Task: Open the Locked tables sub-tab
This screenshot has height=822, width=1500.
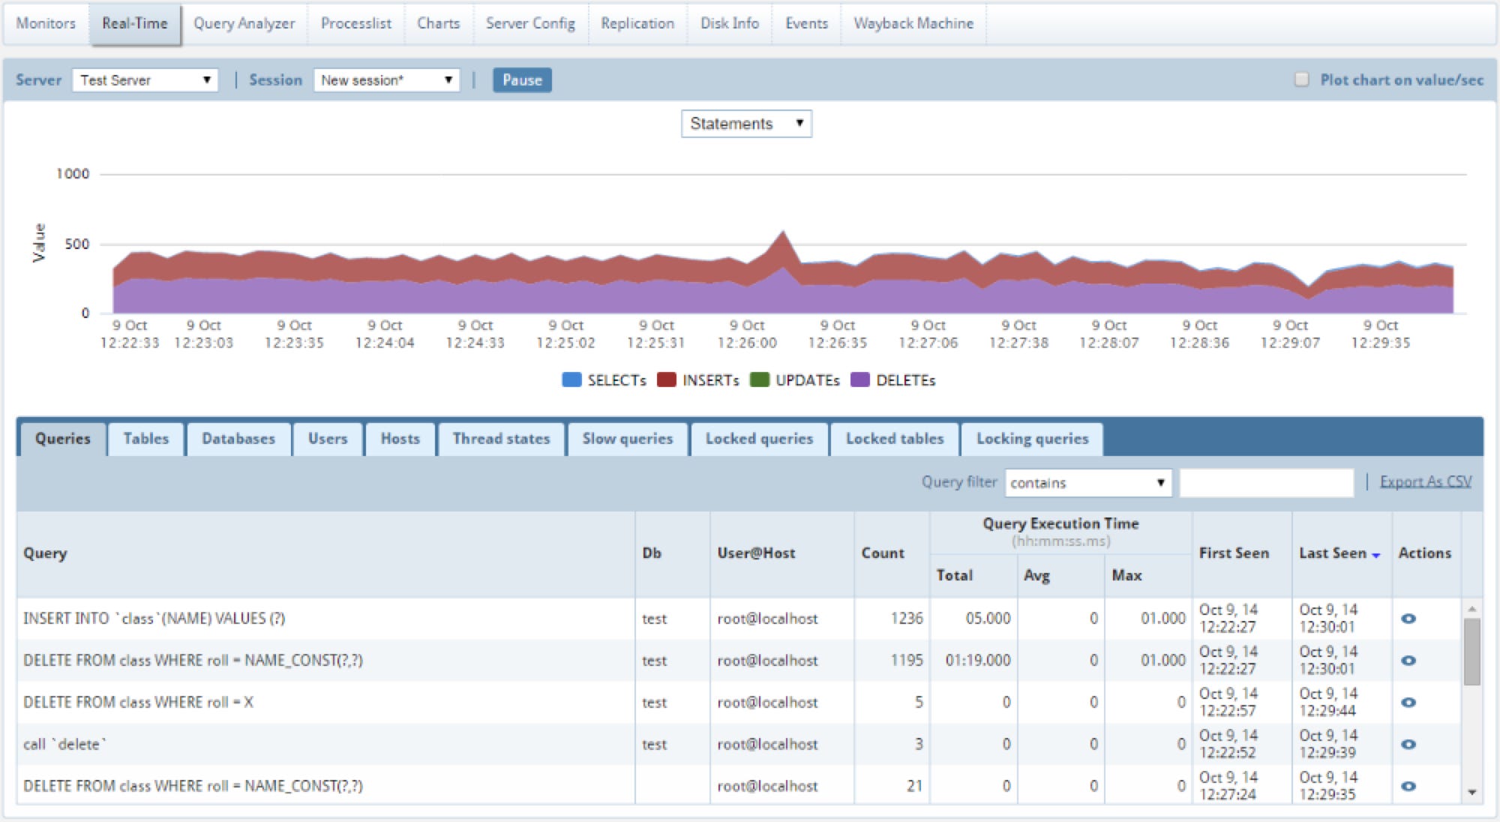Action: pos(895,439)
